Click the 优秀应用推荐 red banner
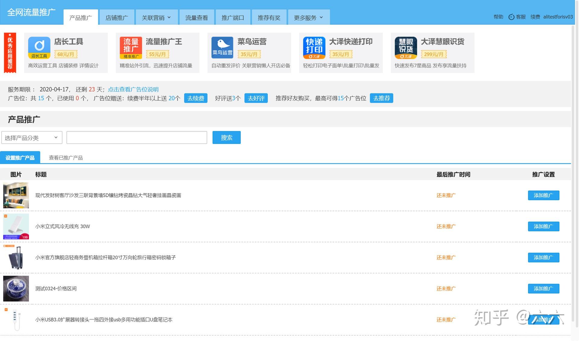This screenshot has height=341, width=579. pos(10,53)
